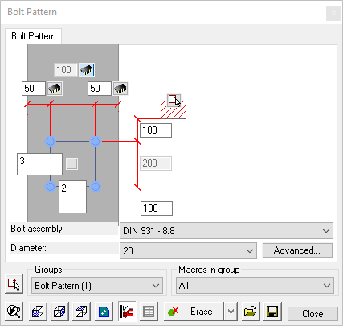
Task: Open the table list icon
Action: coord(149,312)
